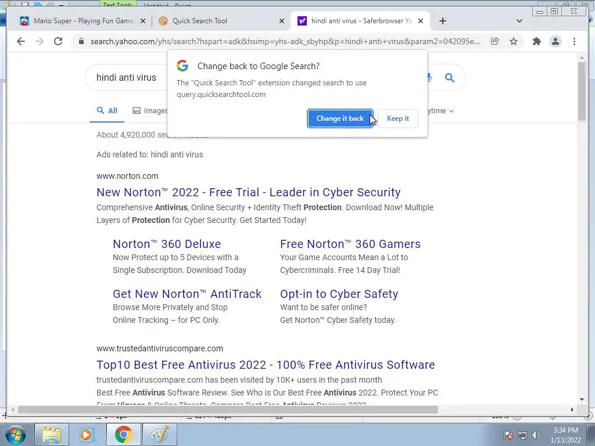Open Chrome's three-dot menu
595x446 pixels.
coord(574,41)
